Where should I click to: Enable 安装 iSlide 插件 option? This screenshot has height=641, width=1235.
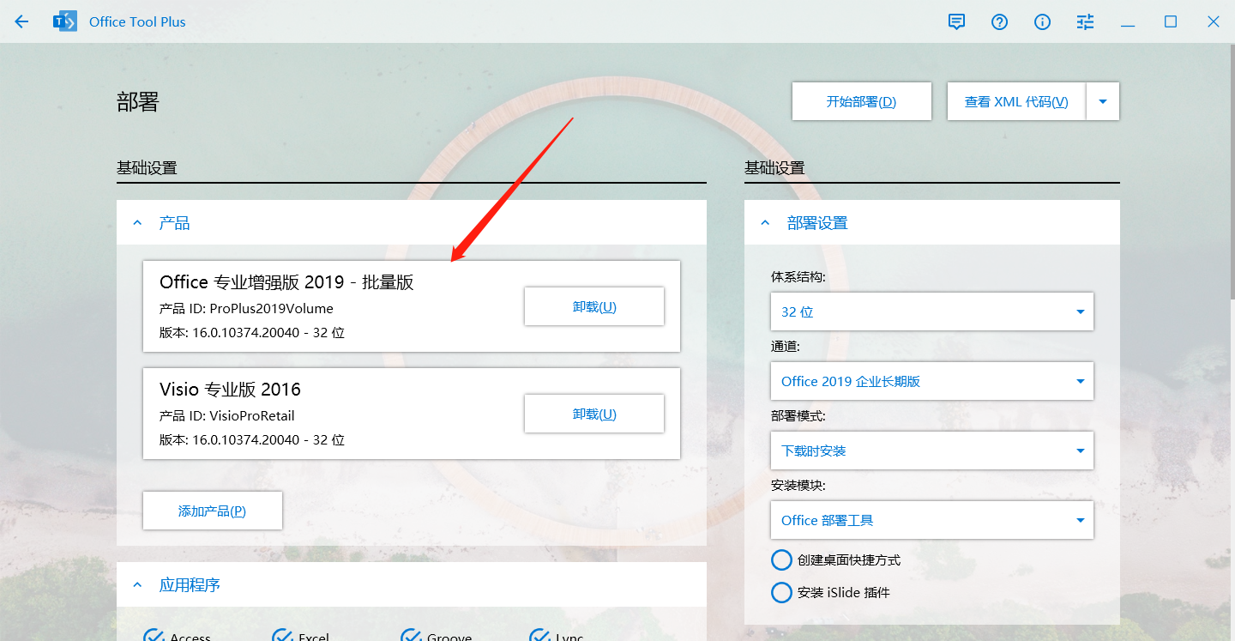point(781,593)
